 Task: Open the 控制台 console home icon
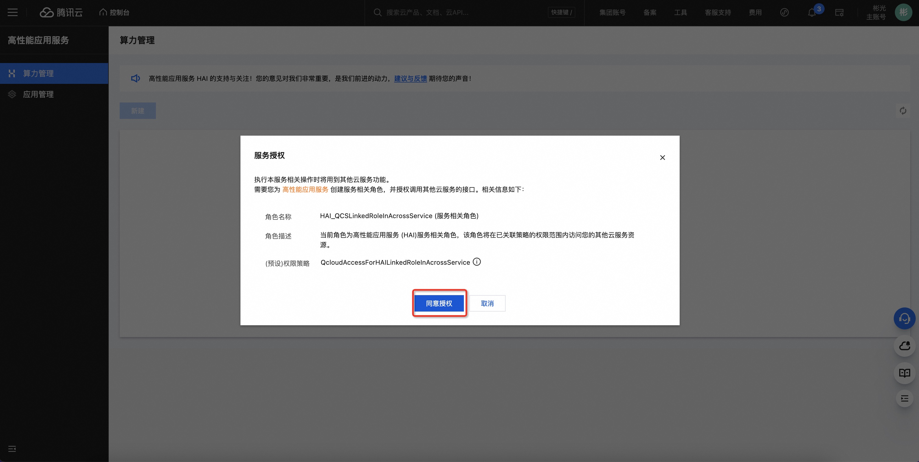[113, 12]
